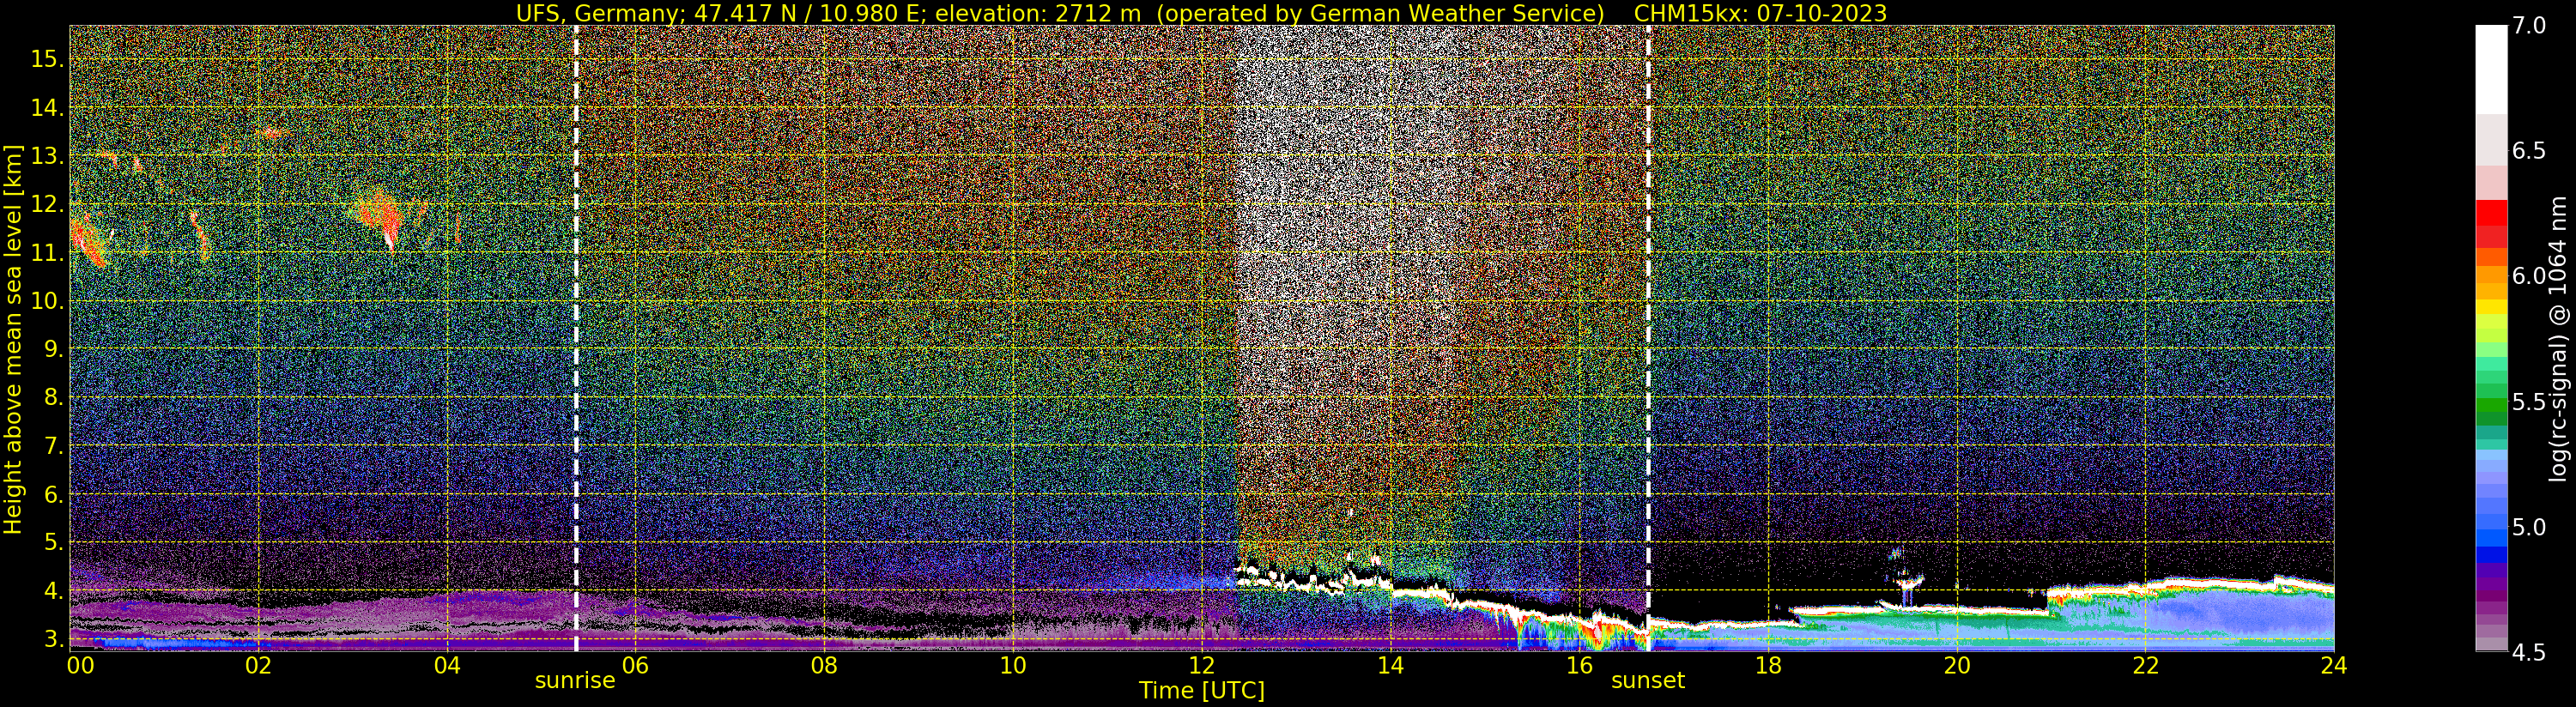Click the colorbar value '6.0'
Image resolution: width=2576 pixels, height=707 pixels.
pos(2529,276)
